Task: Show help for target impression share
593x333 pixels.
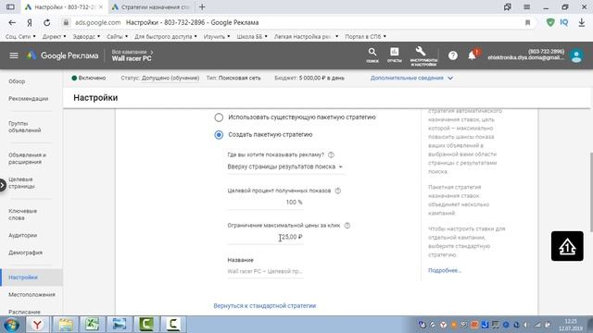Action: pyautogui.click(x=338, y=191)
